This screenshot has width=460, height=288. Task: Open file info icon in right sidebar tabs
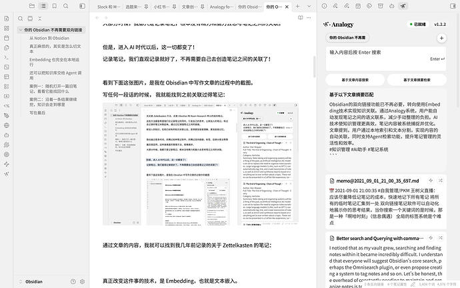(x=324, y=6)
